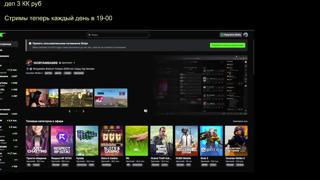Open second carousel thumbnail wasteland game

click(x=76, y=98)
